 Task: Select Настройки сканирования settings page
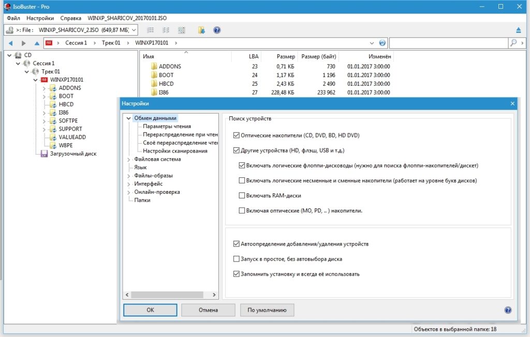(x=175, y=151)
